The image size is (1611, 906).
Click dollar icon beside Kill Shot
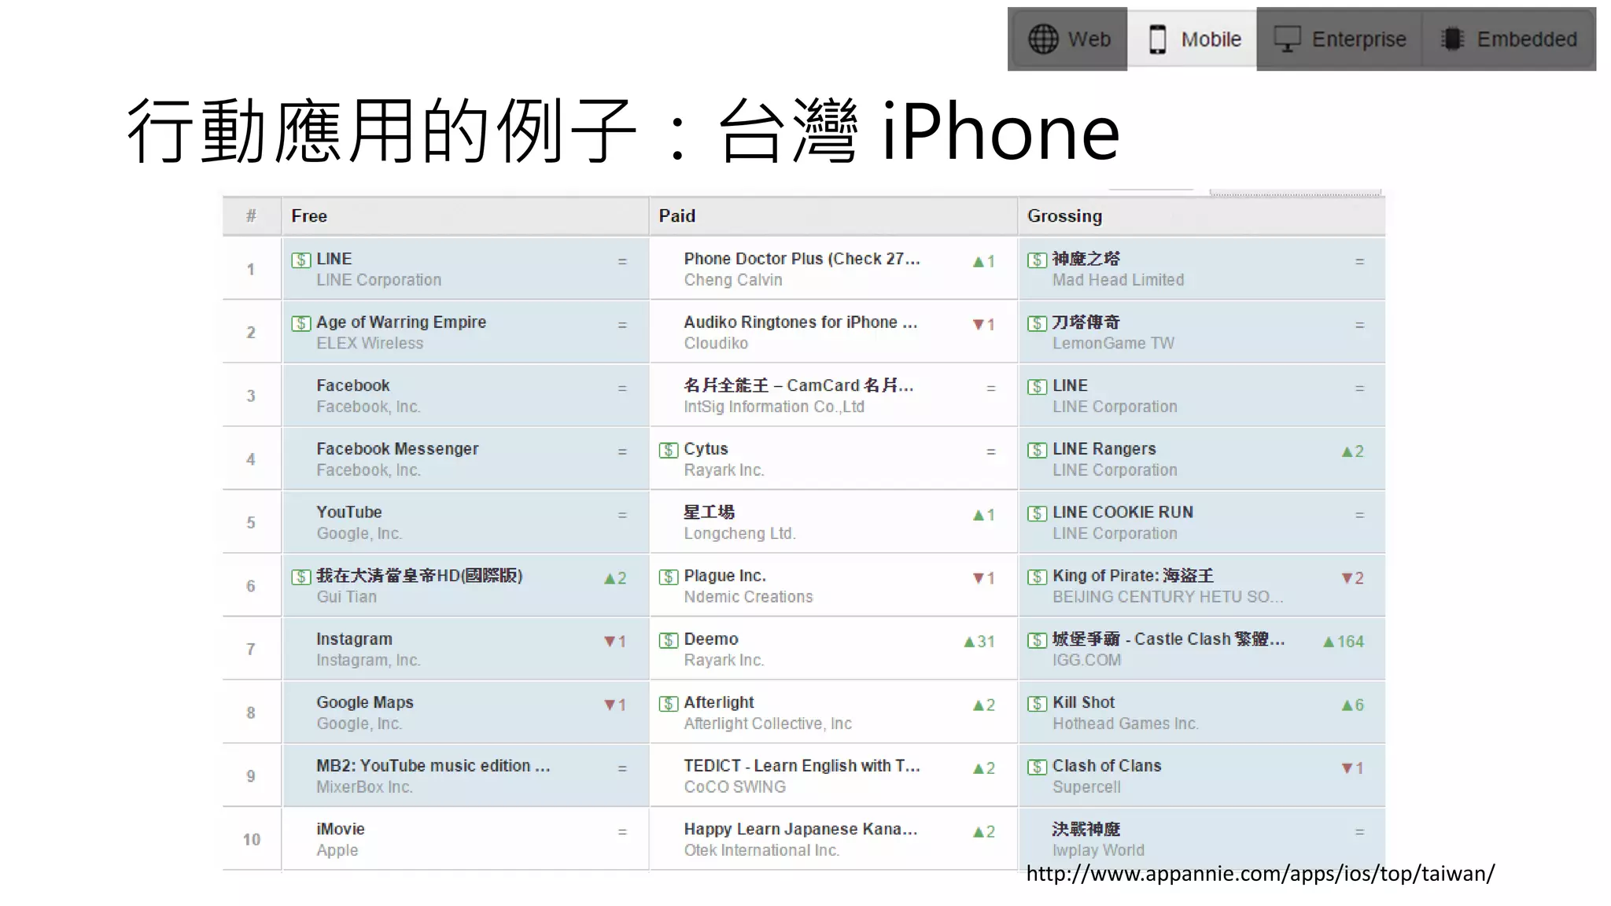click(1038, 703)
